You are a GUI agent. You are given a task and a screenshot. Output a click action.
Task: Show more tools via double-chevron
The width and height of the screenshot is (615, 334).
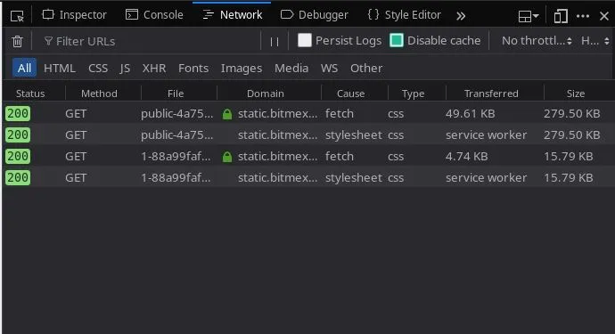click(x=461, y=16)
